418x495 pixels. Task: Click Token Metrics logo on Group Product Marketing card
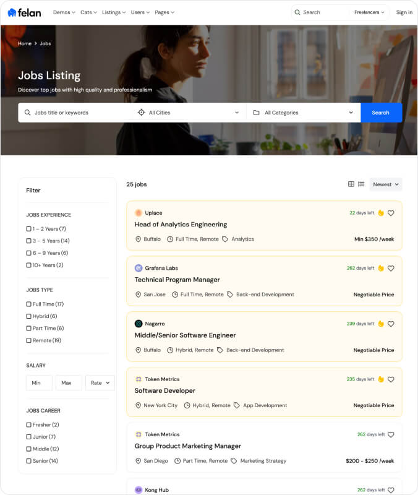coord(138,434)
